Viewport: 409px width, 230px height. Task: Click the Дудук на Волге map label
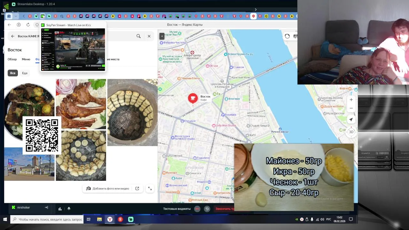(332, 106)
